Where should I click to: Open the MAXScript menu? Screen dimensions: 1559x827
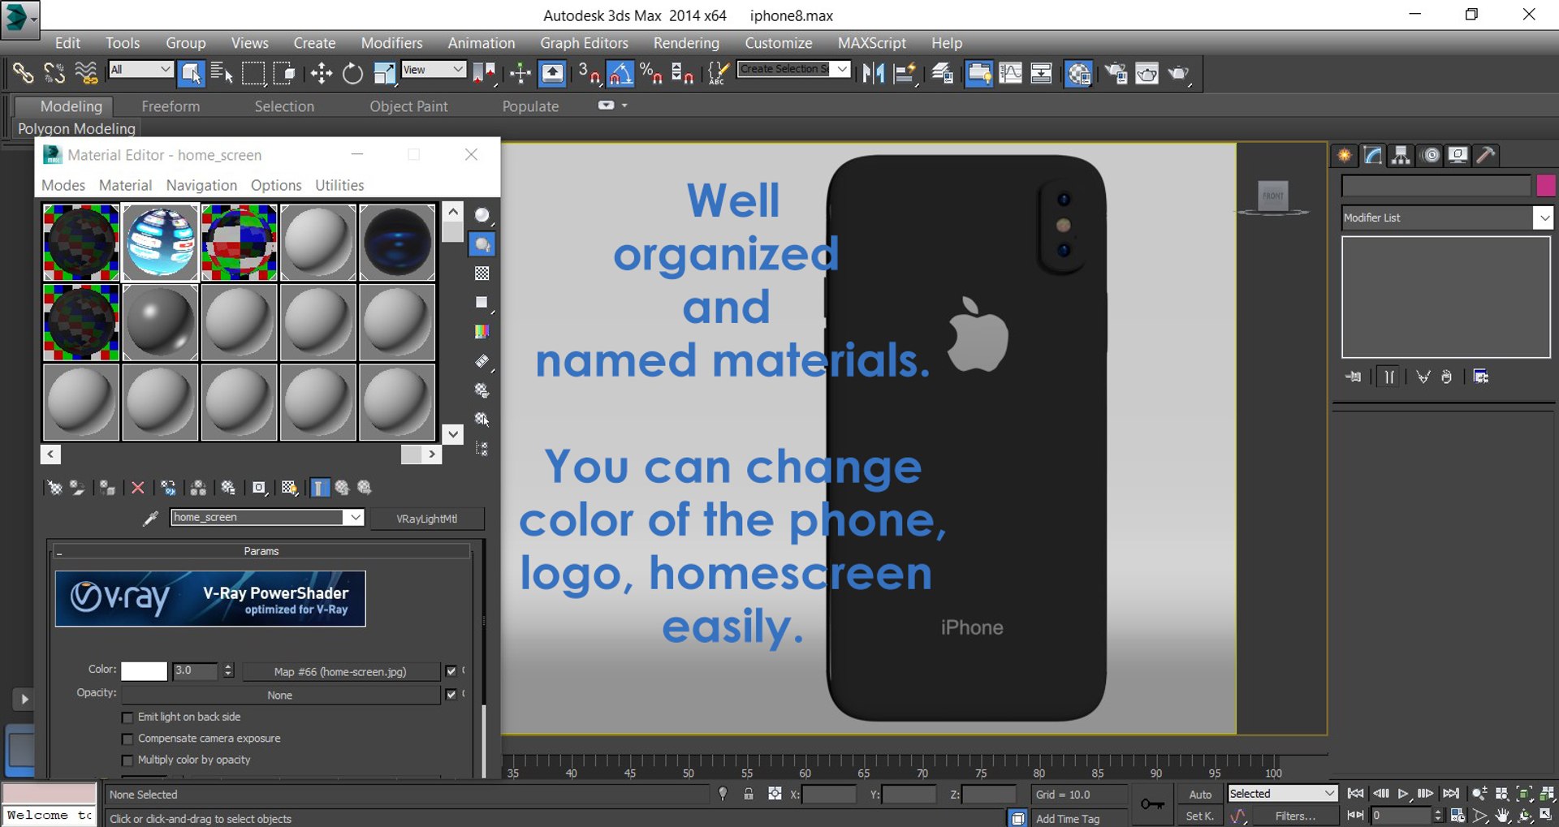click(x=871, y=43)
